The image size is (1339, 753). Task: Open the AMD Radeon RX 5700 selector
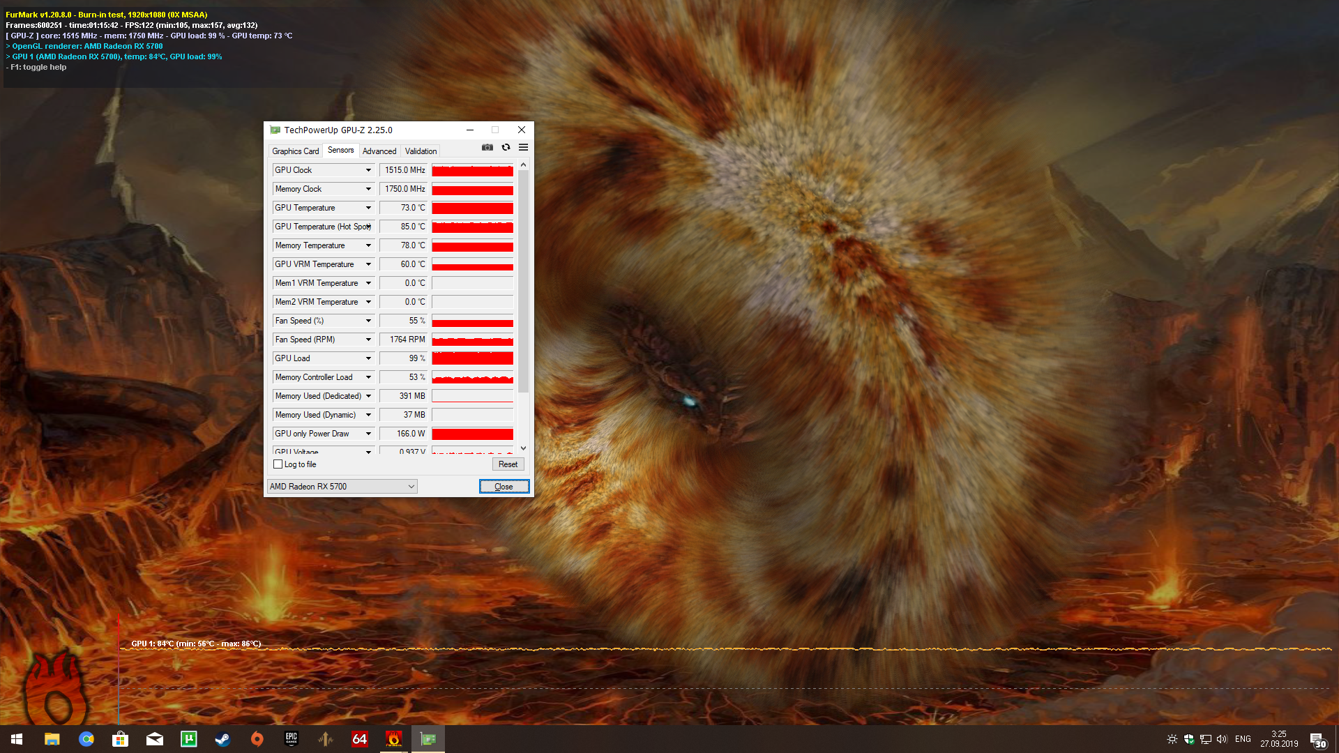(x=342, y=487)
